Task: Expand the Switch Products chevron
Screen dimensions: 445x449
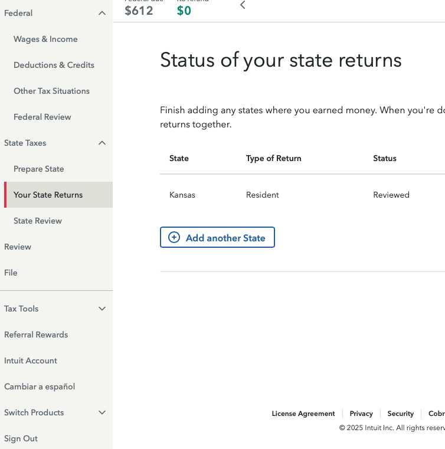Action: (x=102, y=412)
